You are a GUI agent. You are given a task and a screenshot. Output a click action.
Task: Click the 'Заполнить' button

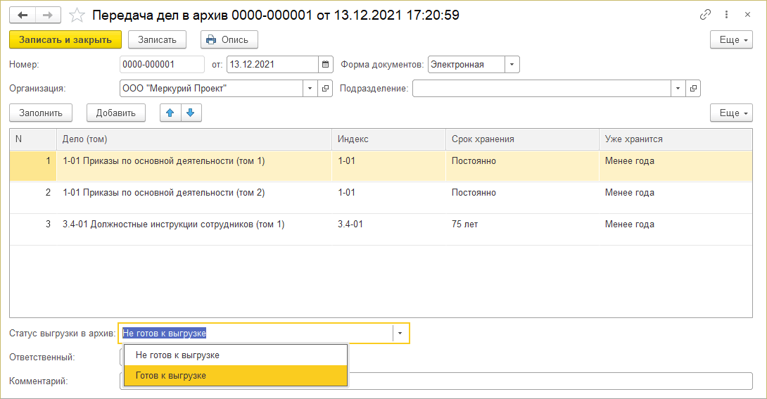(41, 113)
